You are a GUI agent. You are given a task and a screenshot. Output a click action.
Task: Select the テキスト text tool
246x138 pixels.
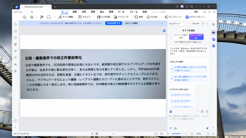85,17
